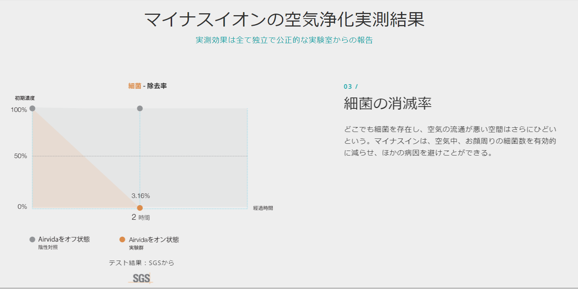Image resolution: width=578 pixels, height=289 pixels.
Task: Click the orange data point at 2 hours
Action: coord(140,208)
